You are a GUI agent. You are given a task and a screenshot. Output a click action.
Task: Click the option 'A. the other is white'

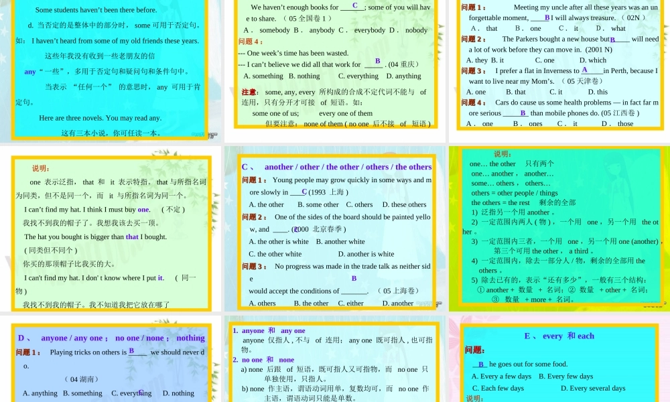point(279,242)
